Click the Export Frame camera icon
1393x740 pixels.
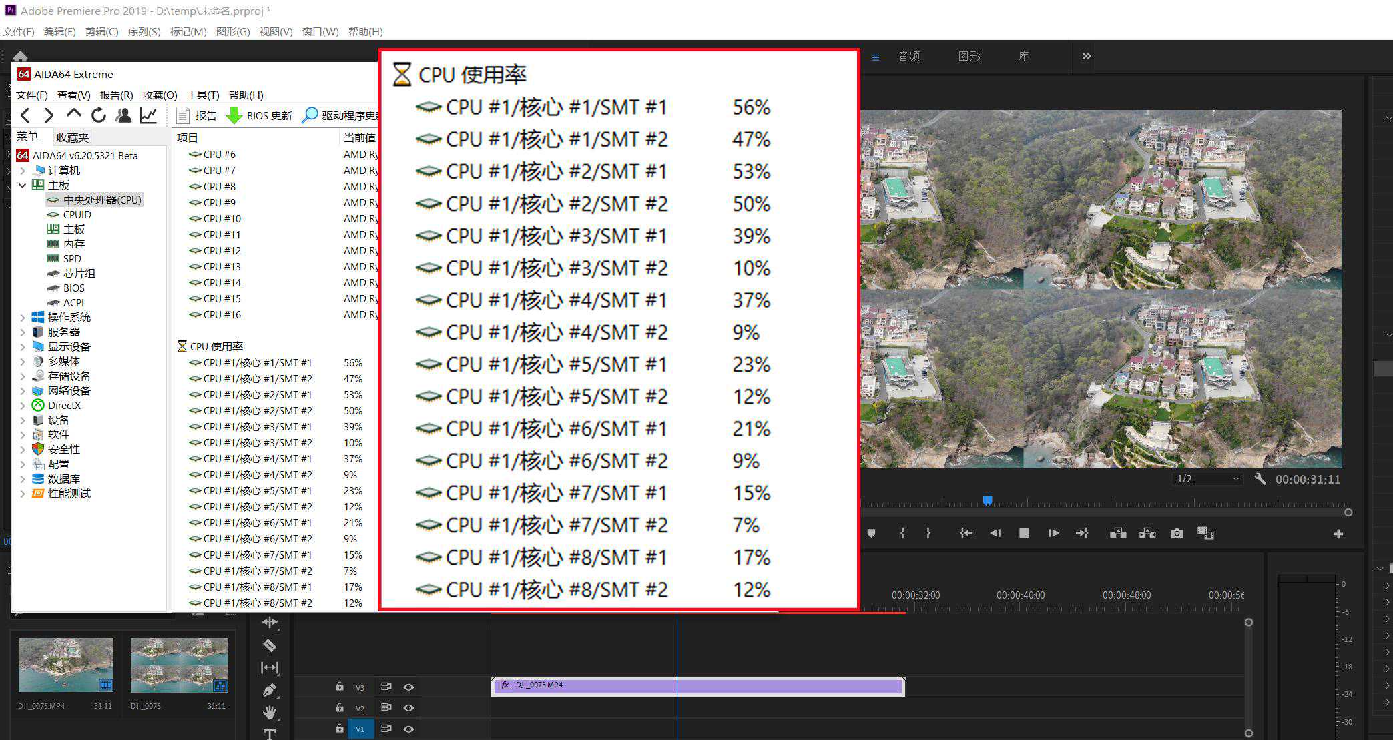pos(1177,533)
